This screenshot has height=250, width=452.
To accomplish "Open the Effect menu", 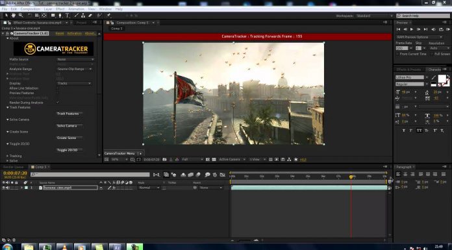I will (x=60, y=9).
